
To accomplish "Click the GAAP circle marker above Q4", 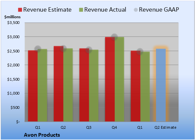I will (x=114, y=37).
